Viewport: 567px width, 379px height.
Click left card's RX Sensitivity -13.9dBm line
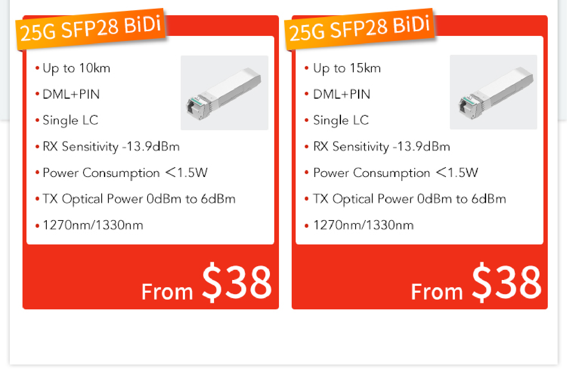pos(111,147)
